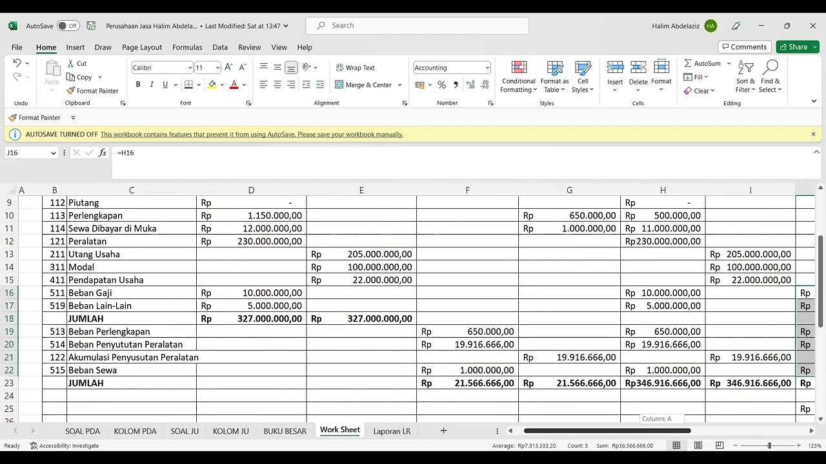The height and width of the screenshot is (464, 826).
Task: Toggle Top Align button
Action: (263, 67)
